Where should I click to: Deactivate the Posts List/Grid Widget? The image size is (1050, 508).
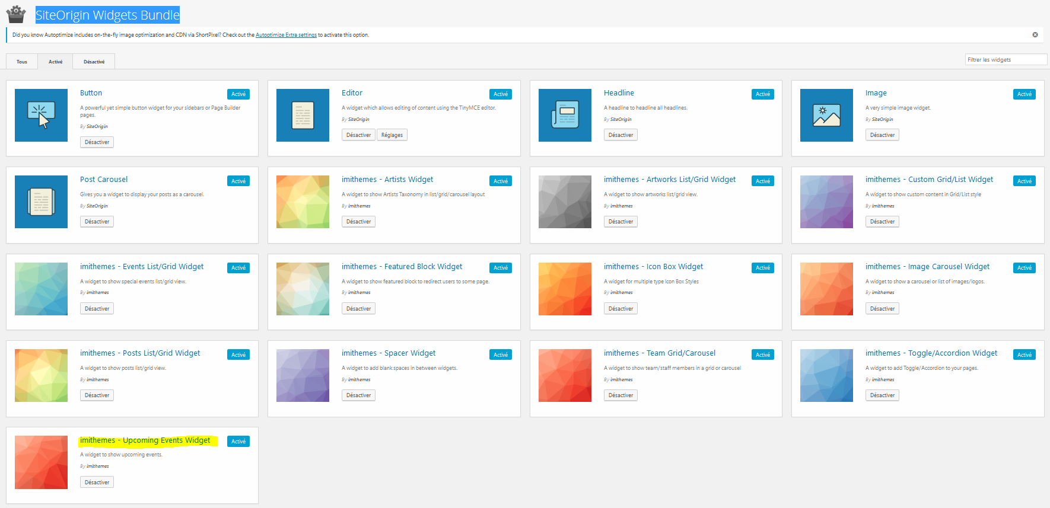pos(97,395)
